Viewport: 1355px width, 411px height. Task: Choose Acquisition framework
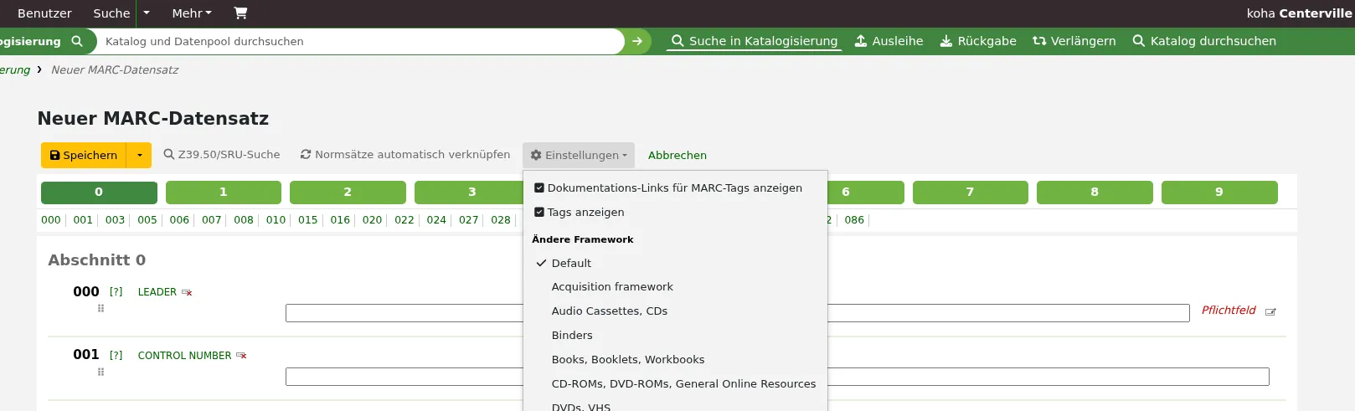pyautogui.click(x=612, y=287)
